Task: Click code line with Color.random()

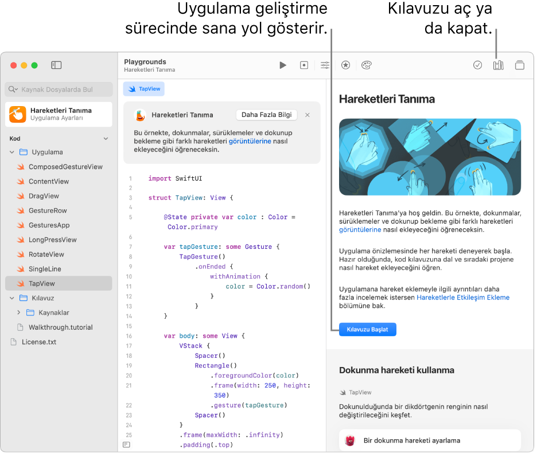Action: [x=268, y=286]
